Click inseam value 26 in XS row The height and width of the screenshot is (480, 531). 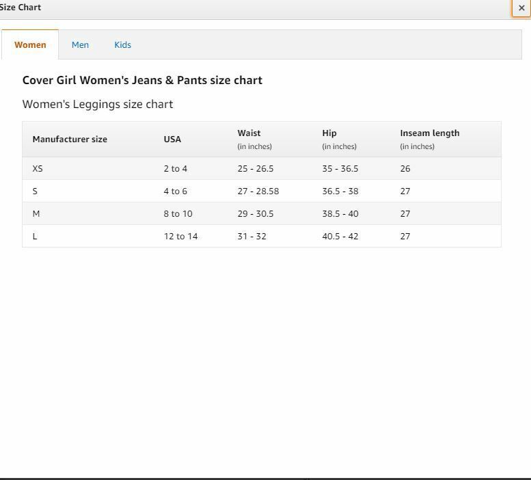405,169
